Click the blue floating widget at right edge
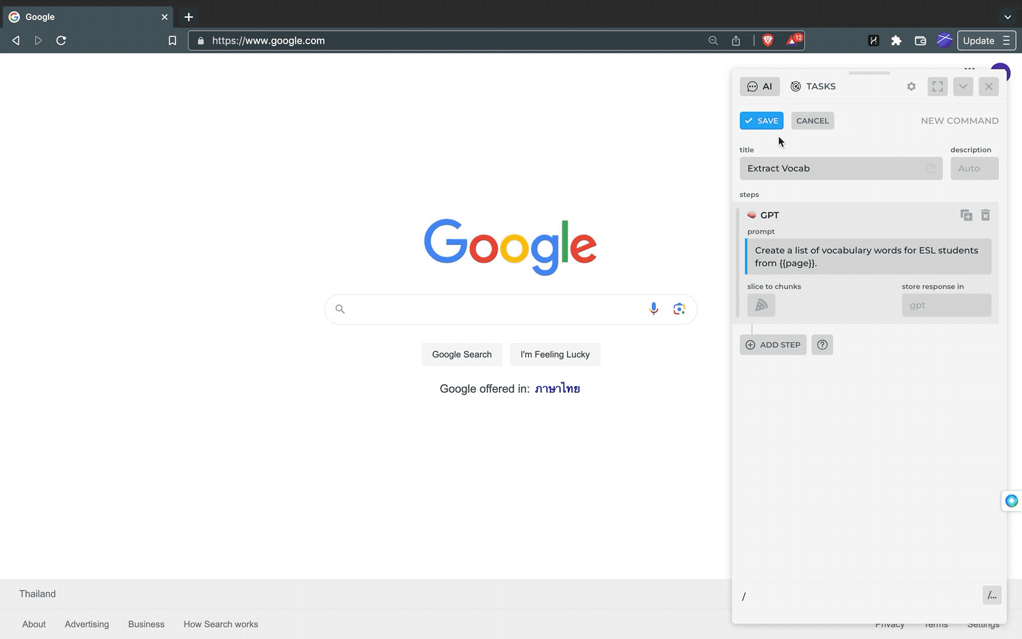 click(1011, 501)
